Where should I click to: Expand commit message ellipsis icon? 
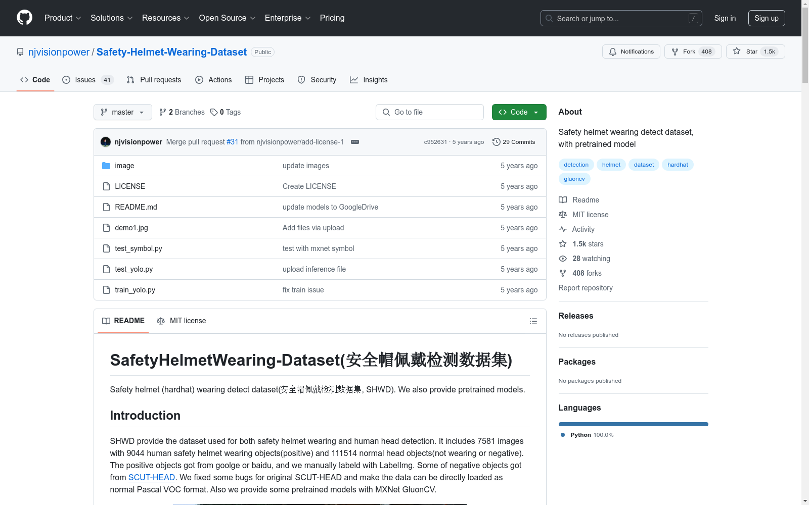[x=355, y=142]
